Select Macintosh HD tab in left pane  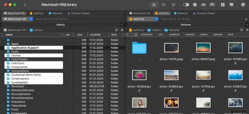coord(14,13)
